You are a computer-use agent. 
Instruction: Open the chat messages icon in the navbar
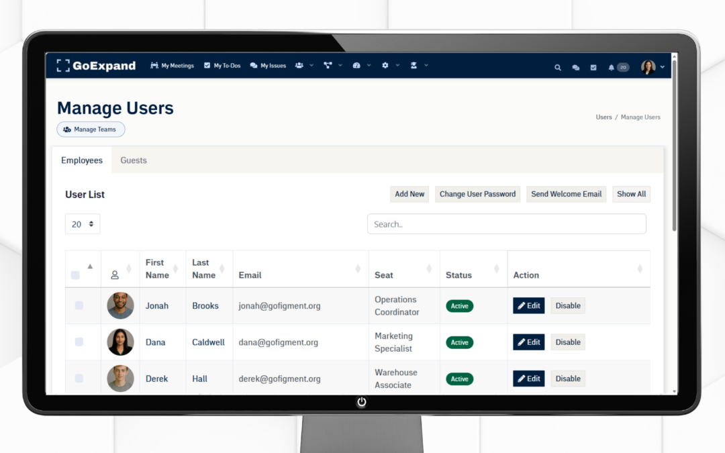576,67
